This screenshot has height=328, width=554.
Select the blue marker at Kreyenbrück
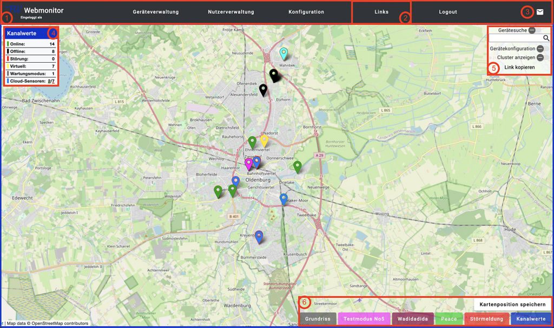(259, 237)
